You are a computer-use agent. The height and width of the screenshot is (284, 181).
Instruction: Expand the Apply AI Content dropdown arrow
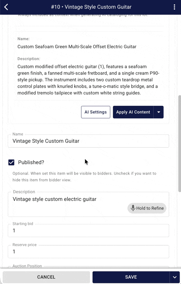click(x=159, y=112)
